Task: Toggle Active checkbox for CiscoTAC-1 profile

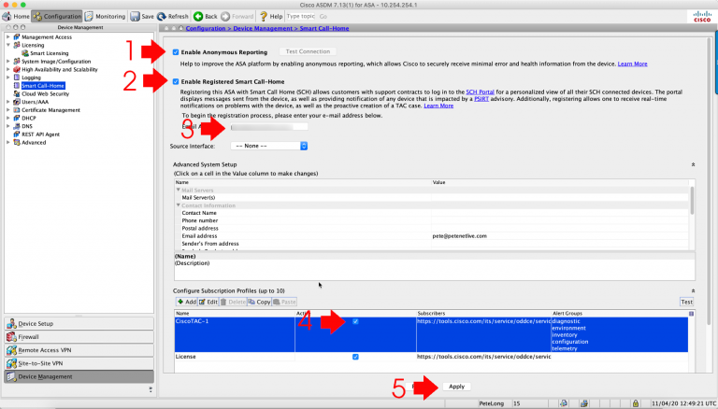Action: 355,321
